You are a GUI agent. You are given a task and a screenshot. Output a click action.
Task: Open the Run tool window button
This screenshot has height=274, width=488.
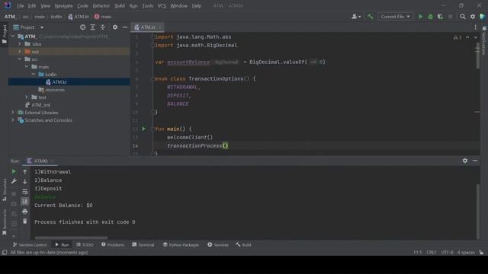click(62, 245)
